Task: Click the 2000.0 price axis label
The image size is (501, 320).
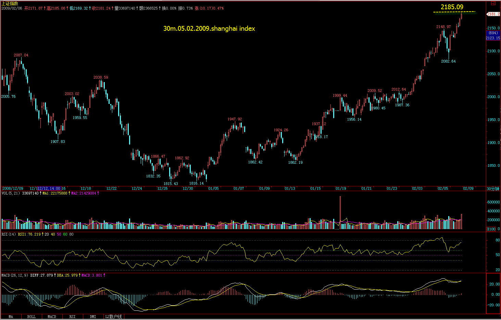Action: pos(493,97)
